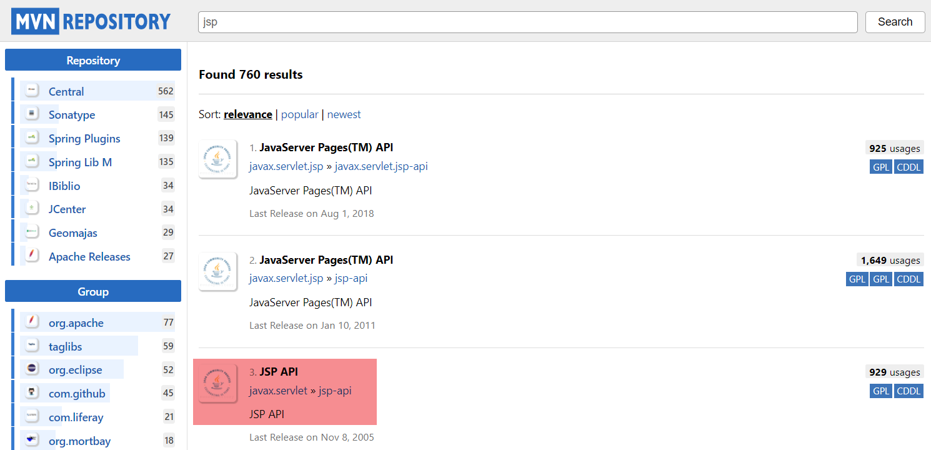Viewport: 931px width, 450px height.
Task: Open the javax.servlet.jsp group link in result 2
Action: pyautogui.click(x=286, y=278)
